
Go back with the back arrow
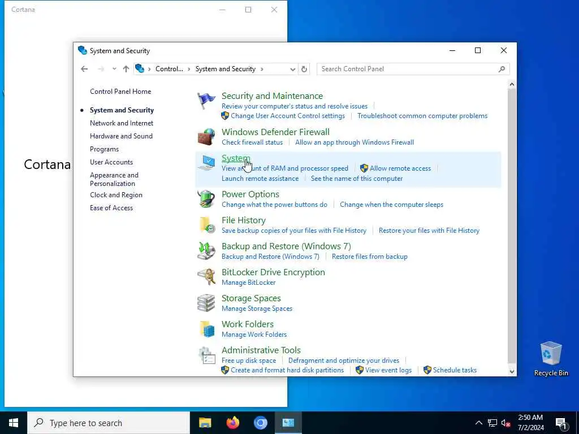[84, 69]
